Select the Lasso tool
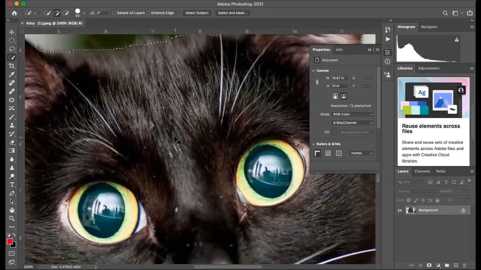This screenshot has height=270, width=481. tap(12, 49)
